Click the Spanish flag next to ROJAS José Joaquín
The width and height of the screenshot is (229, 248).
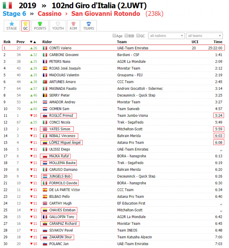[x=45, y=68]
